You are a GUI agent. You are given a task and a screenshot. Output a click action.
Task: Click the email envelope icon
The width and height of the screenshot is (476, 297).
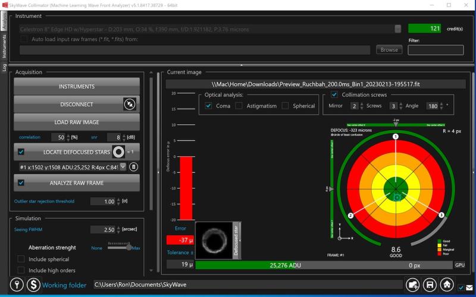(x=469, y=287)
